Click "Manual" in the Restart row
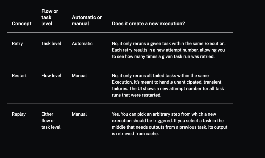 point(79,76)
